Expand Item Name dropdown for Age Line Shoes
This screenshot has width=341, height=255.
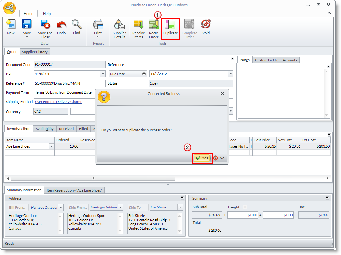51,147
